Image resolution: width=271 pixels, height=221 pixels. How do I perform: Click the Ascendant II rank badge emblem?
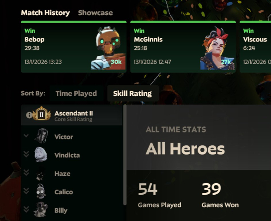point(42,113)
